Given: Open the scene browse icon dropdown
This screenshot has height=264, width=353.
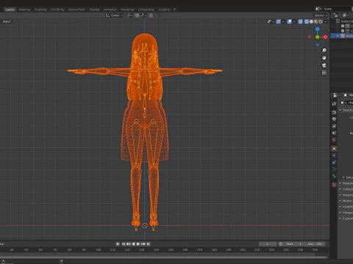Looking at the screenshot, I should (318, 9).
